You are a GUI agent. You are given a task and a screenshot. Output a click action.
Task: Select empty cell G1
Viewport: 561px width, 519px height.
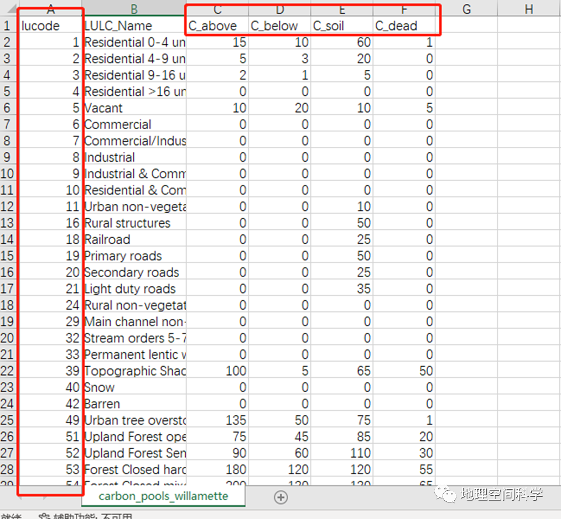pos(466,26)
